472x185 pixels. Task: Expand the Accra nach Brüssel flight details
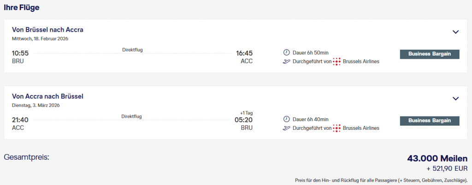pyautogui.click(x=455, y=98)
